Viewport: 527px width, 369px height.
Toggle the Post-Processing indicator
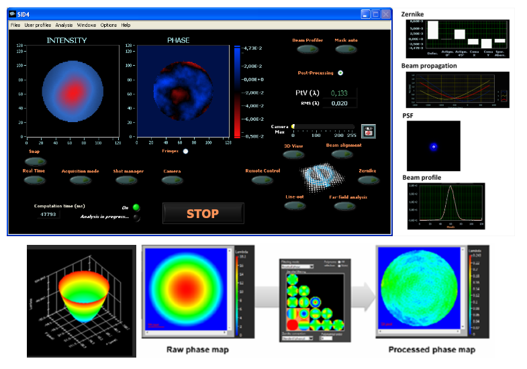340,73
